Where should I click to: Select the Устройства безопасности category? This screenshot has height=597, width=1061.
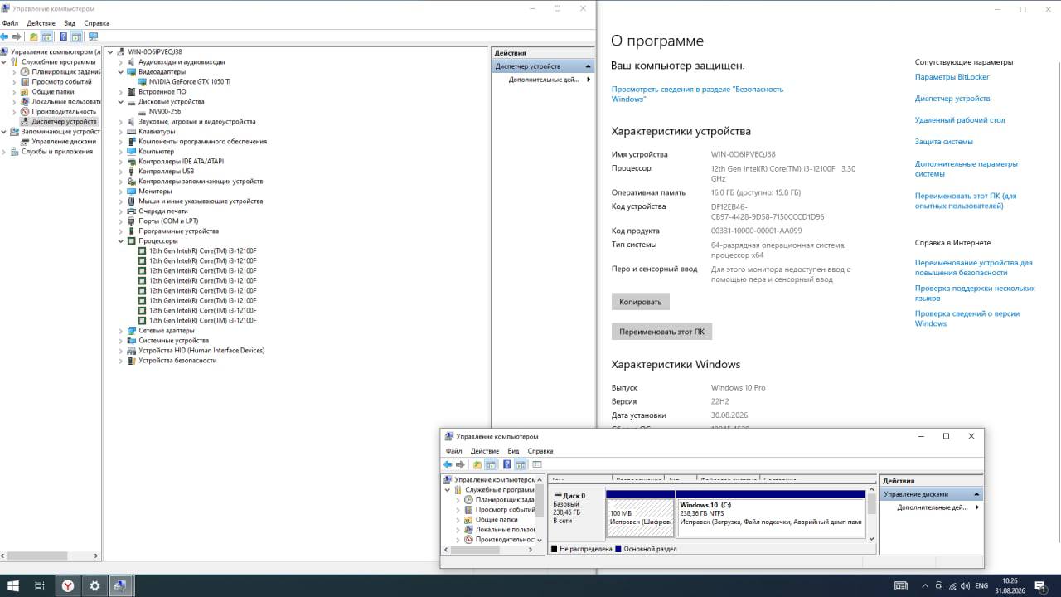[x=177, y=361]
